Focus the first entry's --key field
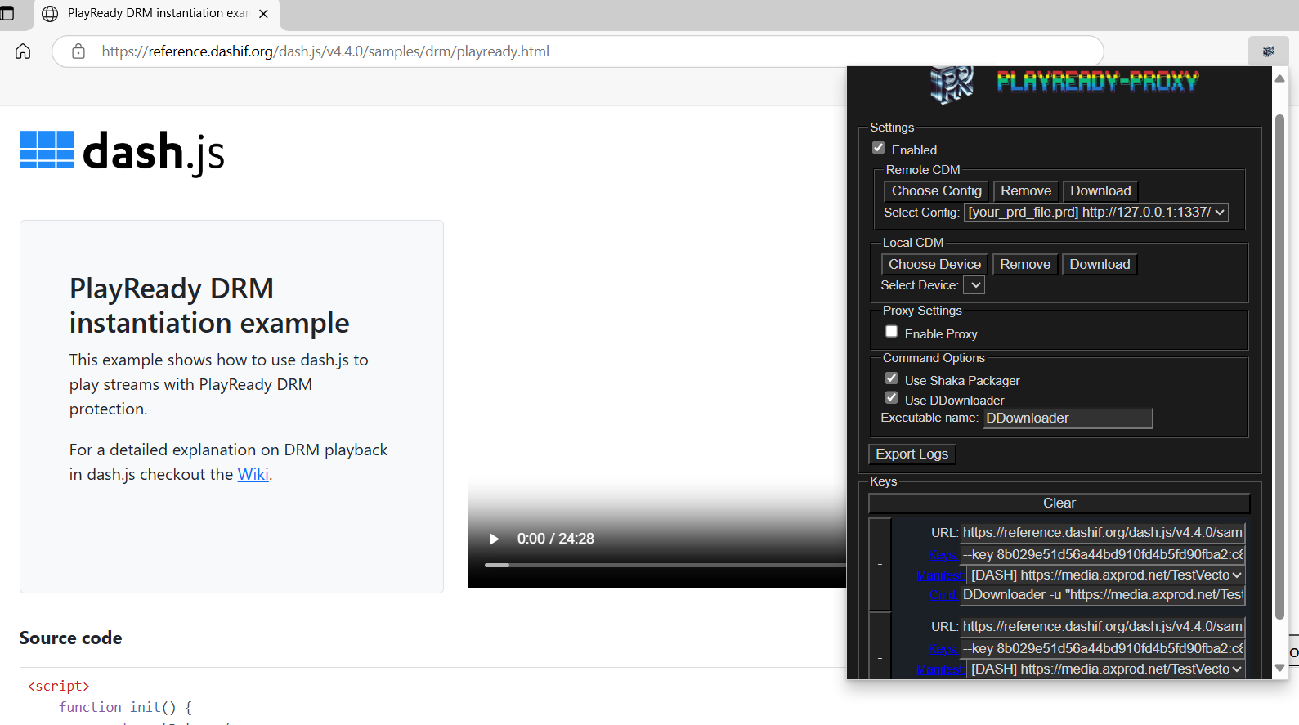This screenshot has width=1299, height=725. [x=1102, y=555]
